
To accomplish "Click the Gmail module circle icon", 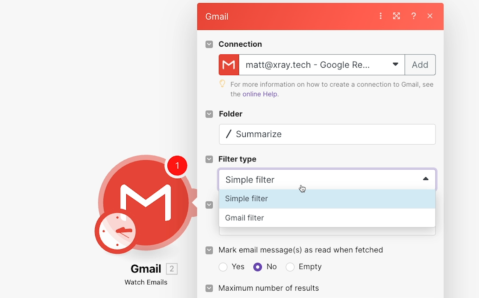I will point(146,202).
